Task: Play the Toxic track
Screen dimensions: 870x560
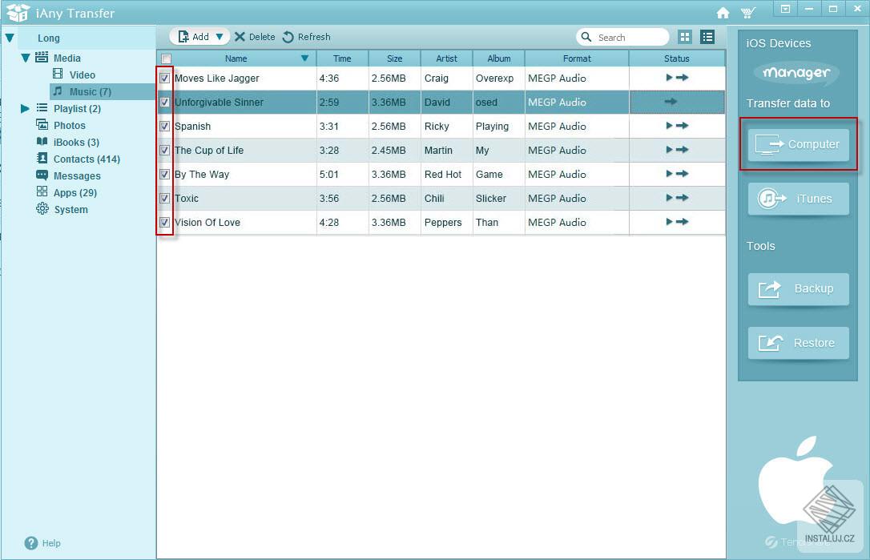Action: tap(669, 198)
